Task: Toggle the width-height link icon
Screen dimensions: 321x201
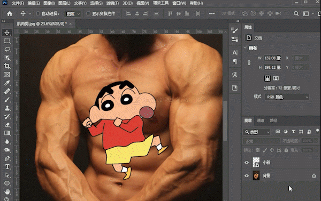Action: pos(249,63)
